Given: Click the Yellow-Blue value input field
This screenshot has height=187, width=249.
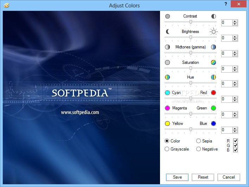Looking at the screenshot, I should coord(227,130).
